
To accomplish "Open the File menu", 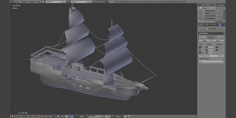I will click(x=18, y=2).
